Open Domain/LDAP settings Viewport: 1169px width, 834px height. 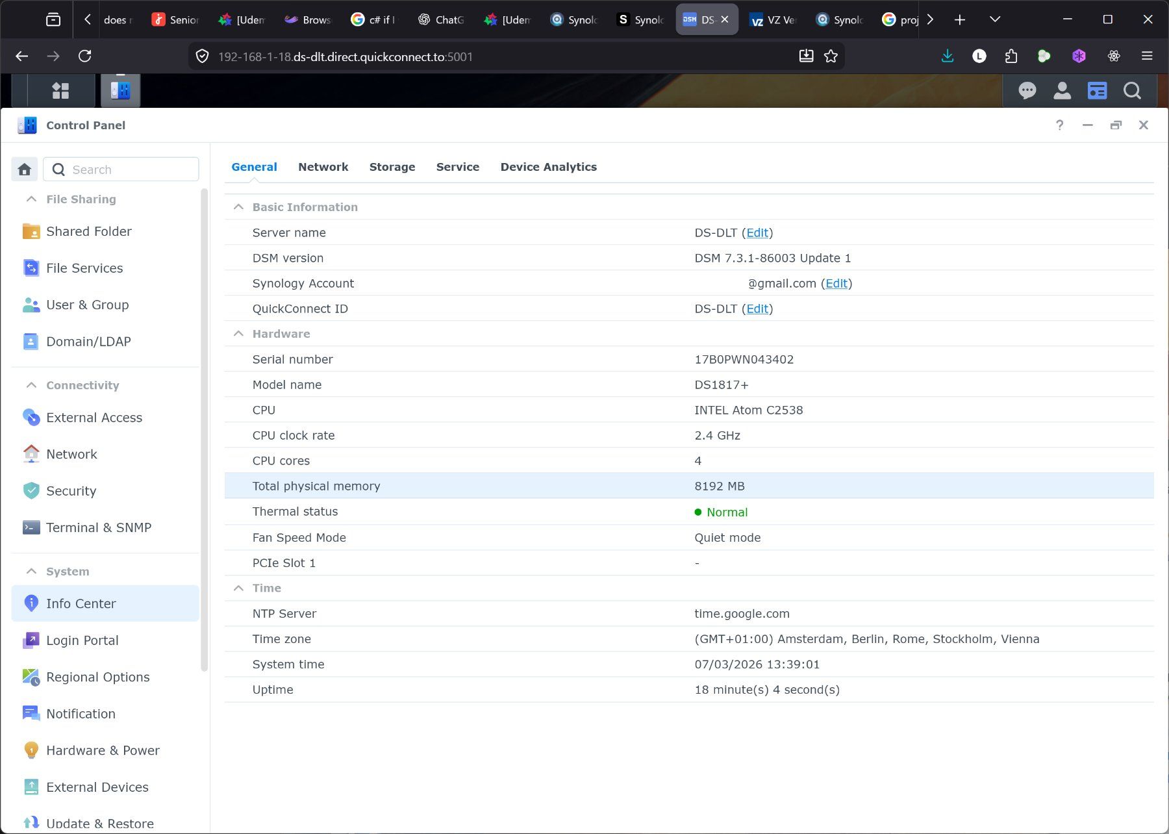[105, 342]
